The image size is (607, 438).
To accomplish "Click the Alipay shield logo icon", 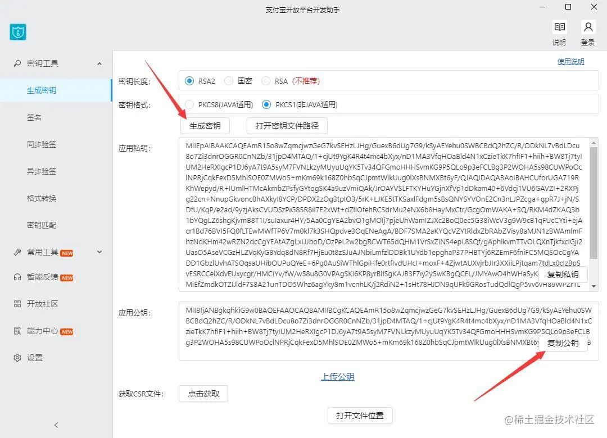I will (18, 32).
